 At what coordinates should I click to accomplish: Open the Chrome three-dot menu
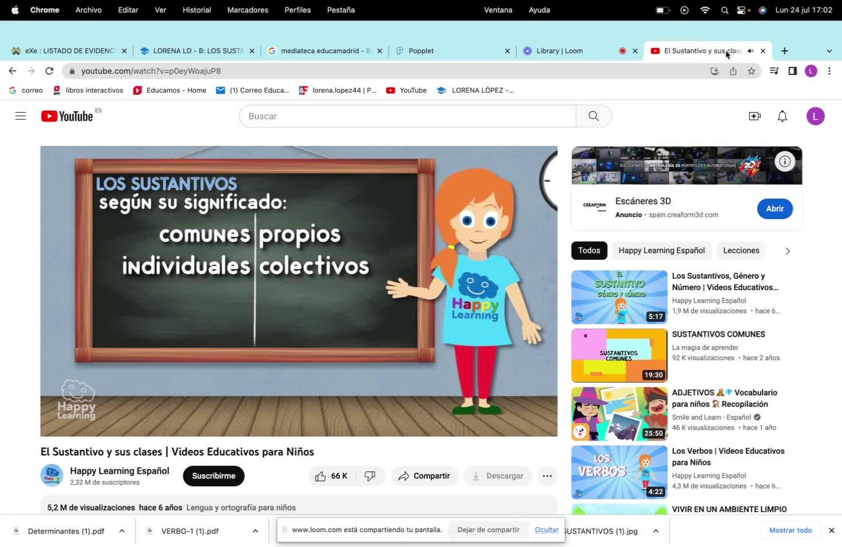coord(829,71)
